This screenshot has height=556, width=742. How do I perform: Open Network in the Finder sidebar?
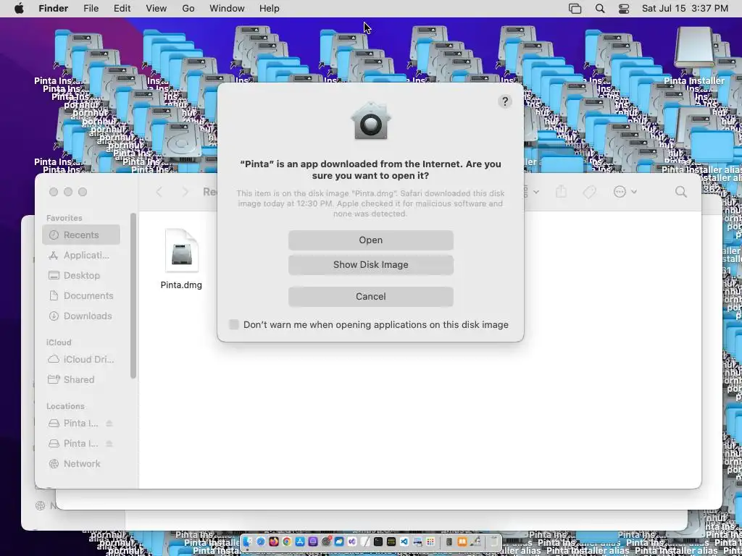point(81,464)
